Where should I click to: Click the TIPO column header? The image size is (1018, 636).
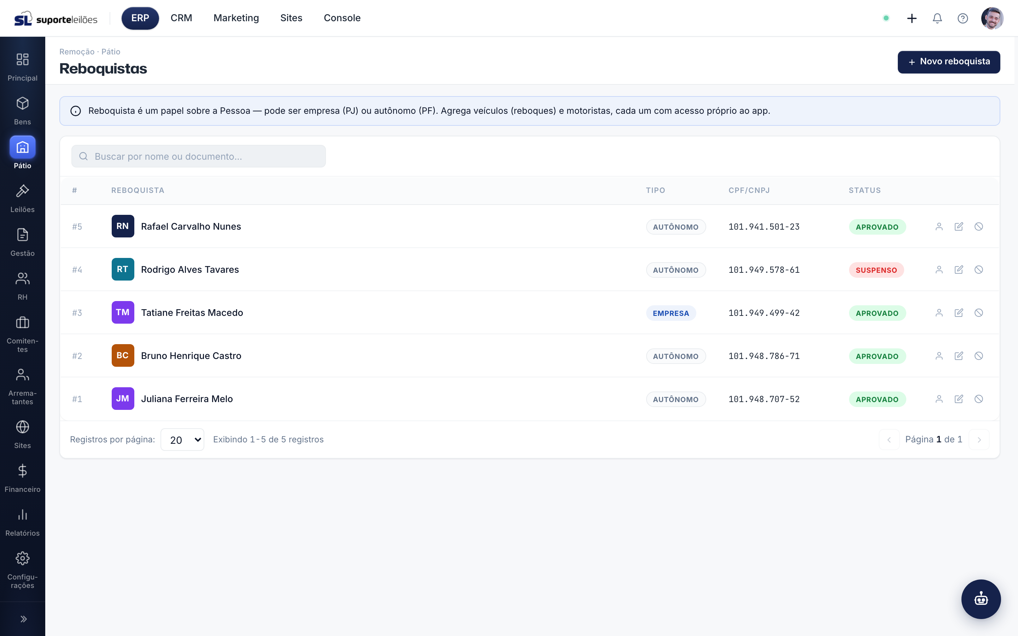(x=655, y=190)
